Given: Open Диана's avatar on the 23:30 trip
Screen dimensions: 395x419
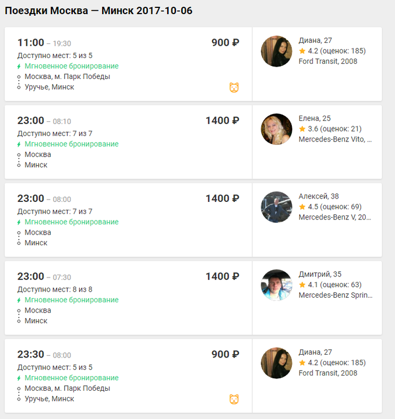Looking at the screenshot, I should pos(276,363).
